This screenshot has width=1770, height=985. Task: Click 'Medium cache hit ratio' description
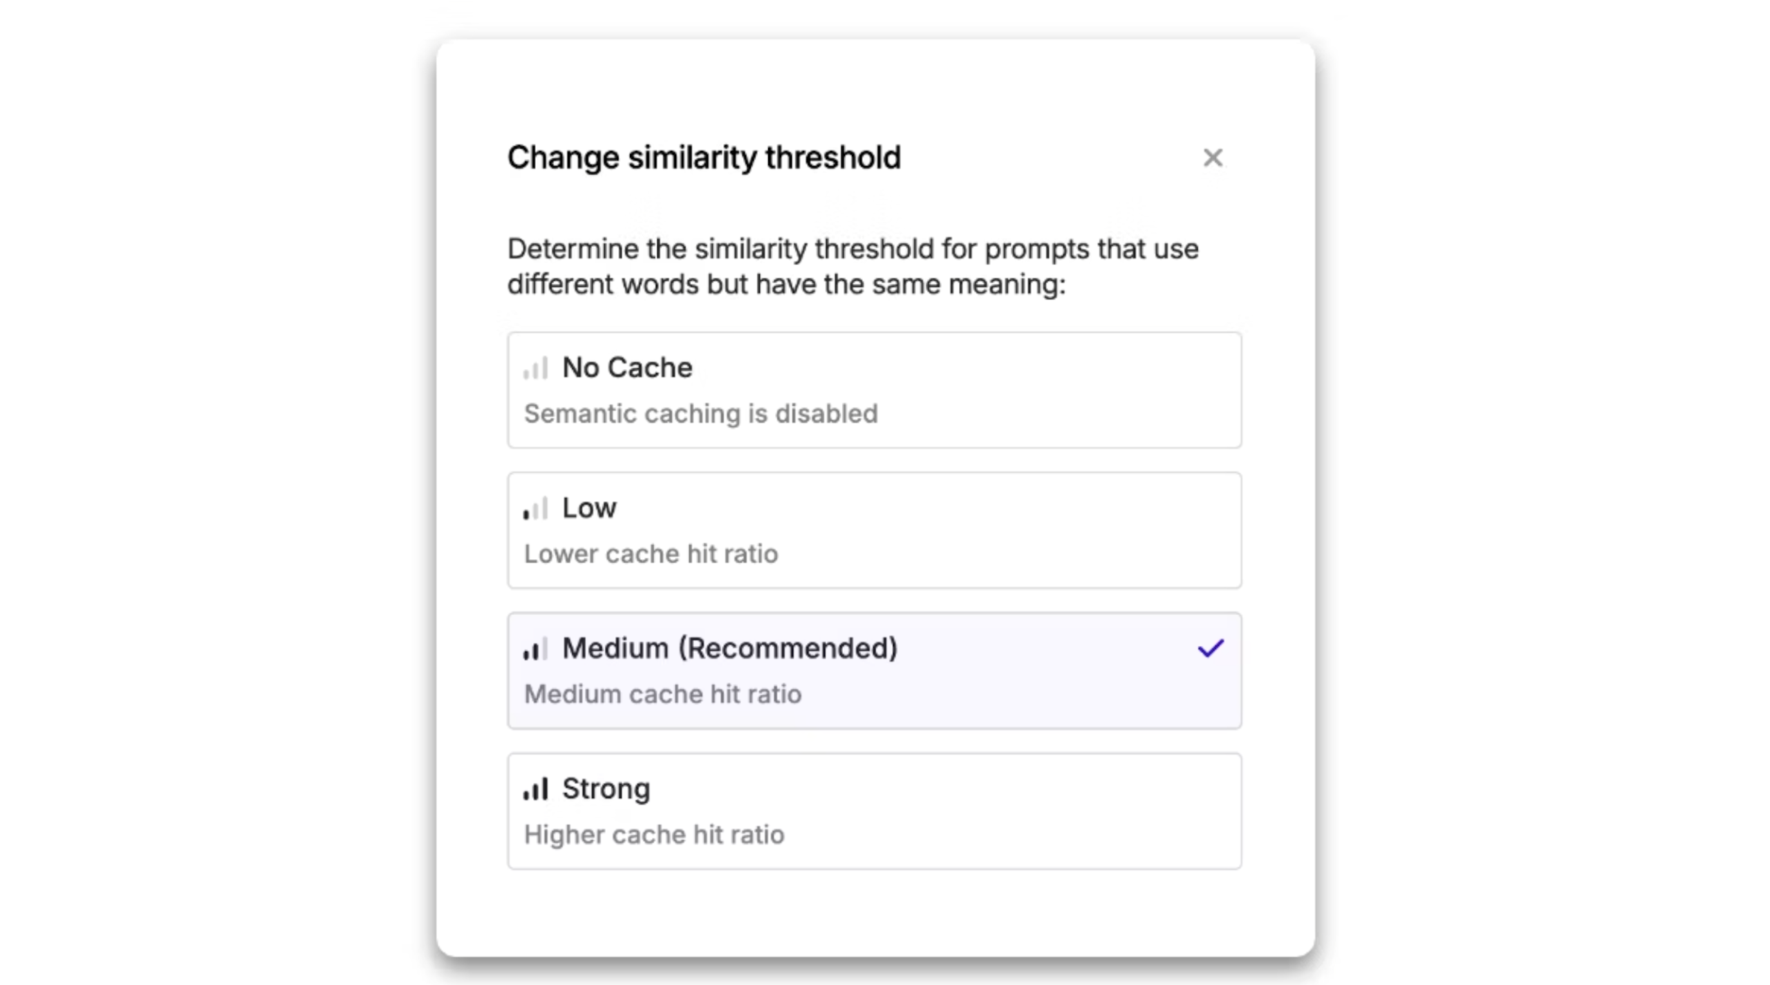click(x=662, y=694)
